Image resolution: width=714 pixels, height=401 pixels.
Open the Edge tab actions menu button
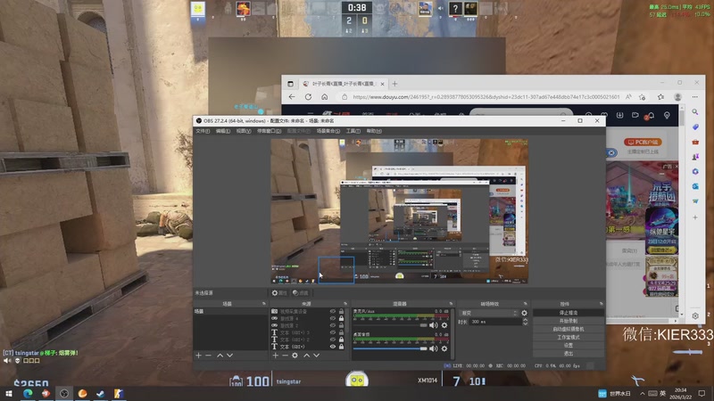pos(291,84)
